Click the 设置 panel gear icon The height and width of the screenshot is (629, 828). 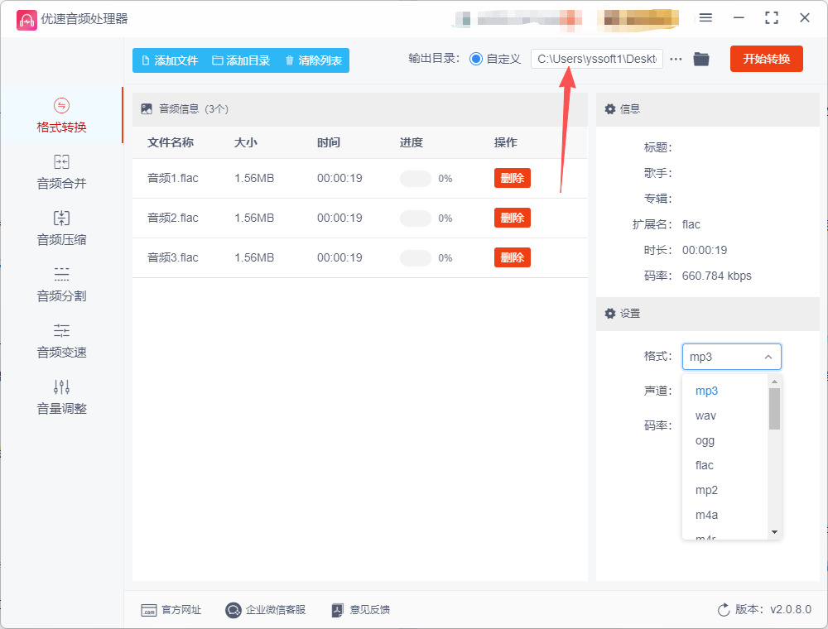click(610, 314)
